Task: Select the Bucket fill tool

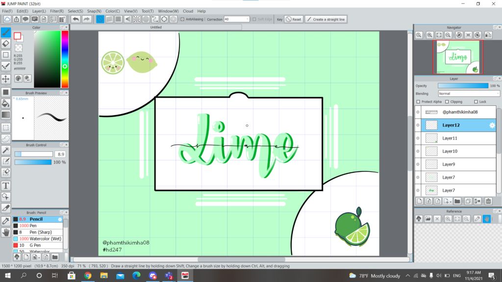Action: coord(6,103)
